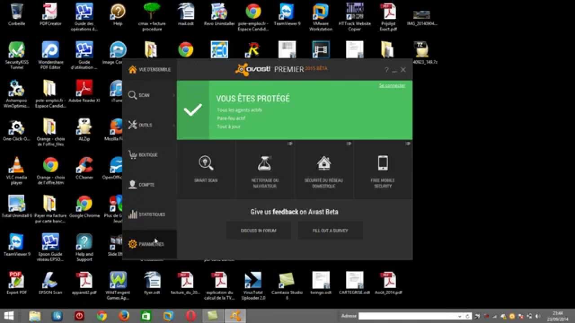The width and height of the screenshot is (575, 323).
Task: Expand the Outils submenu chevron
Action: pos(174,125)
